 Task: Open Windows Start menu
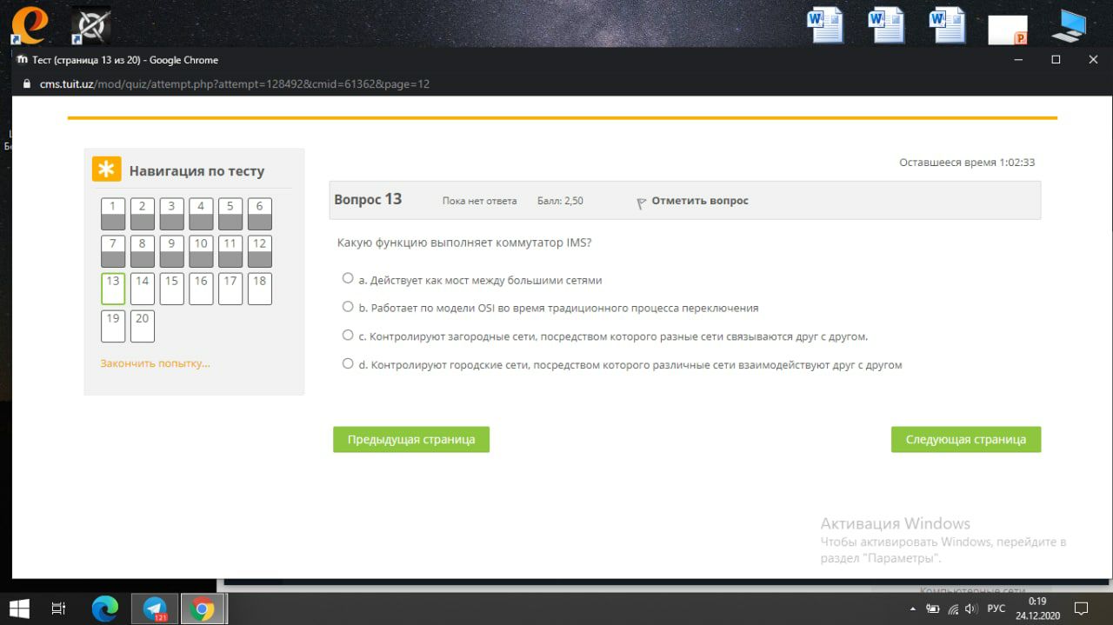(x=18, y=608)
